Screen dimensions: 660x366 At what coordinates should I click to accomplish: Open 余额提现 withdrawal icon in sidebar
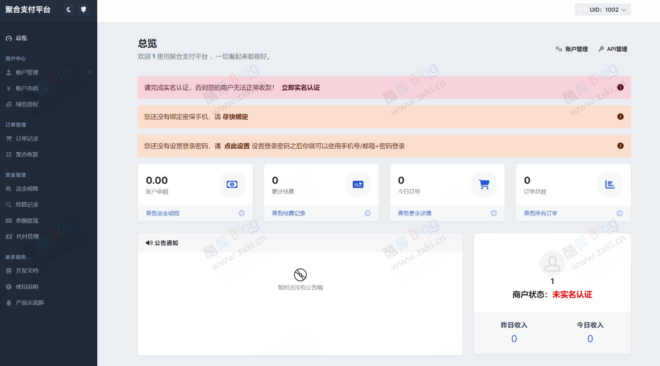9,221
